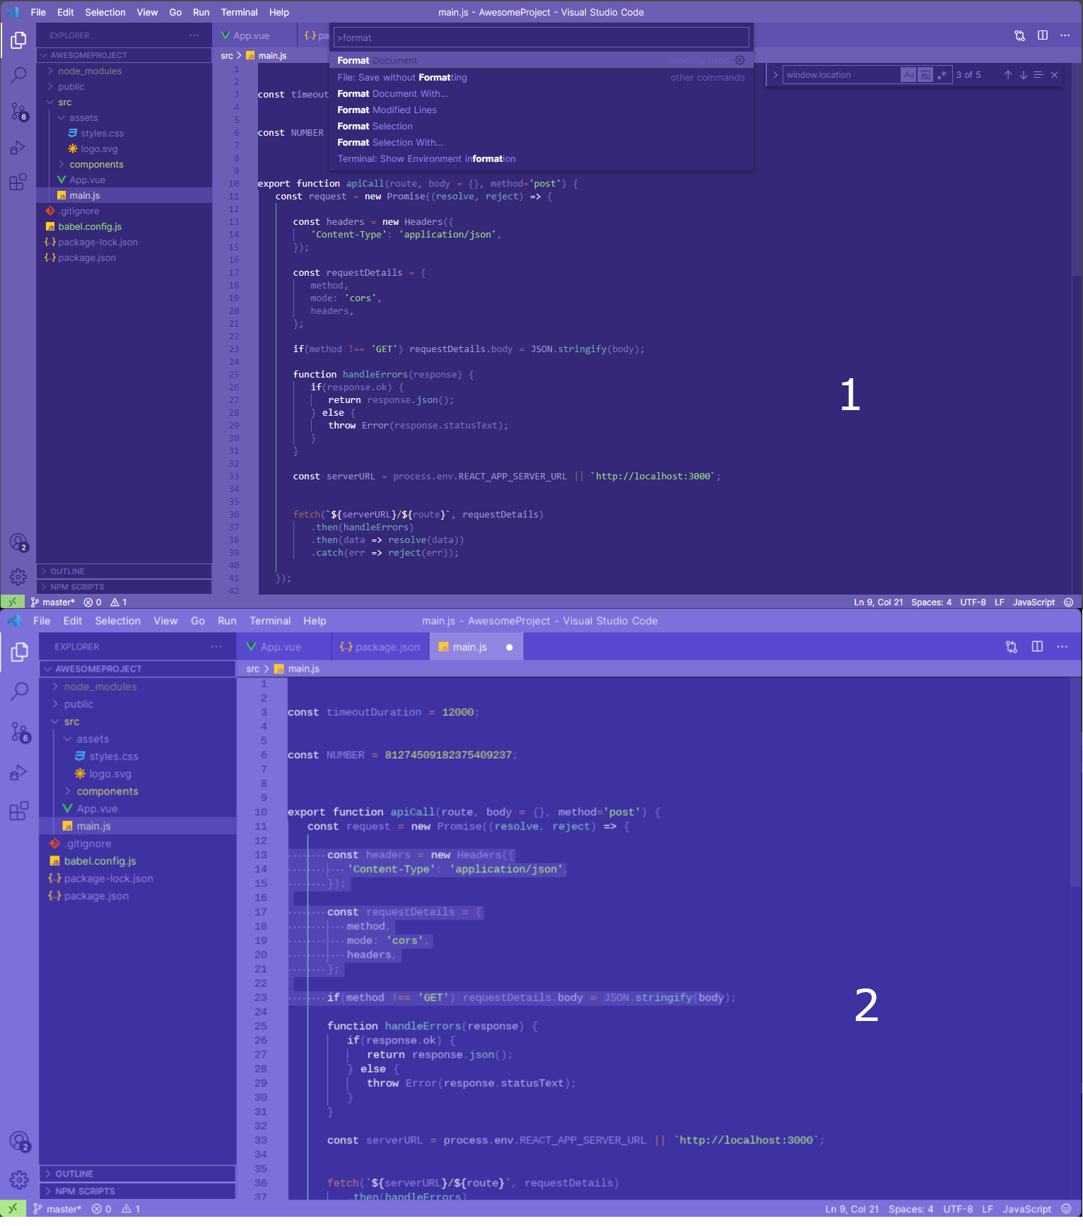Open Manage gear in the upper window's activity bar
Image resolution: width=1083 pixels, height=1226 pixels.
(x=18, y=577)
